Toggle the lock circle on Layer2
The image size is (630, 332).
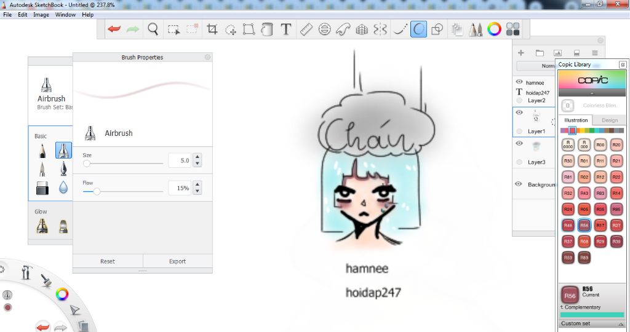point(519,100)
